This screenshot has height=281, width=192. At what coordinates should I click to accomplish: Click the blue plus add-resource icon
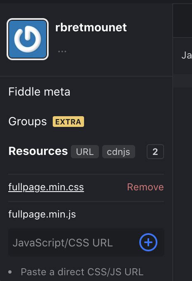point(148,242)
